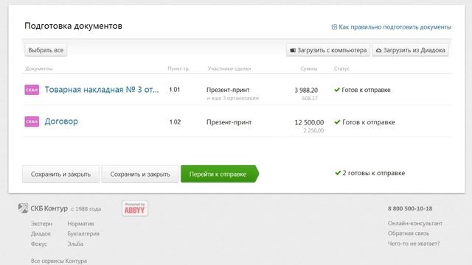
Task: Click Готов к отправке text in Договор row
Action: (x=369, y=122)
